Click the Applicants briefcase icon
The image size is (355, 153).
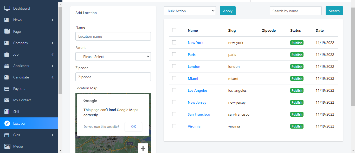[7, 66]
